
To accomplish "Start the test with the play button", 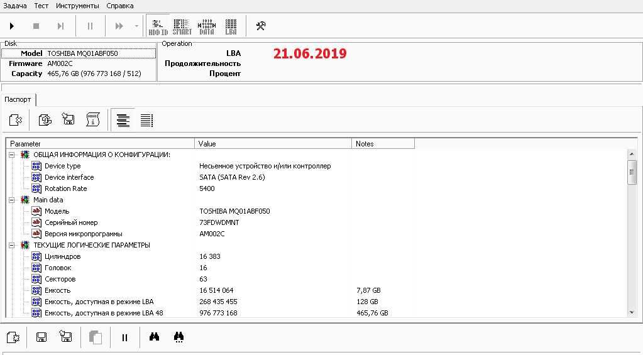I will (x=12, y=26).
